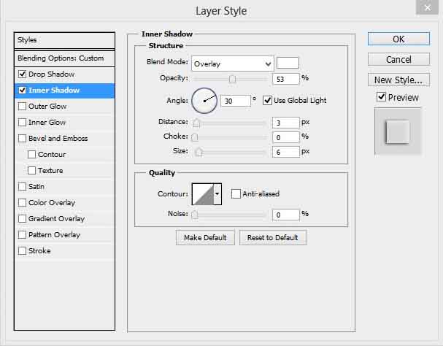This screenshot has width=443, height=346.
Task: Enable the Gradient Overlay checkbox
Action: click(x=22, y=219)
